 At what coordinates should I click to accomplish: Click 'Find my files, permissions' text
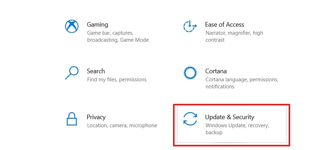pos(117,80)
